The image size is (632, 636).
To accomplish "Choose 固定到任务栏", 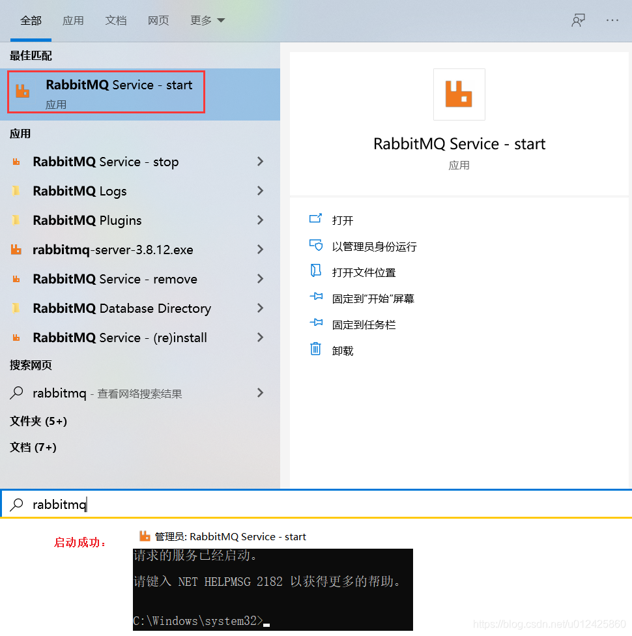I will click(x=364, y=325).
